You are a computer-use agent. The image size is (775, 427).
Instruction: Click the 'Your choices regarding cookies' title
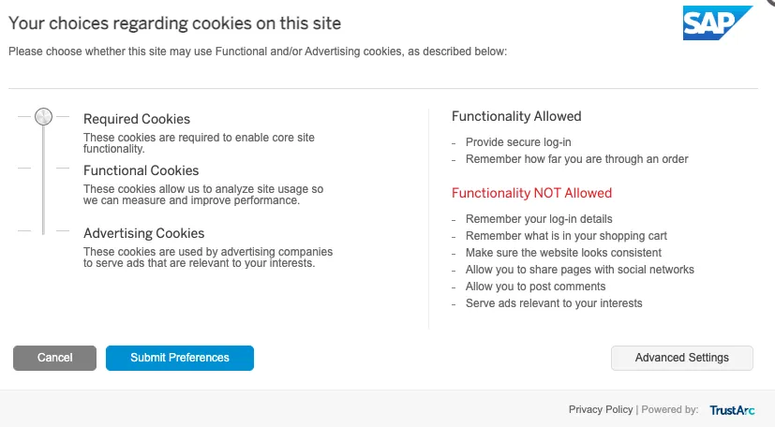(x=175, y=22)
